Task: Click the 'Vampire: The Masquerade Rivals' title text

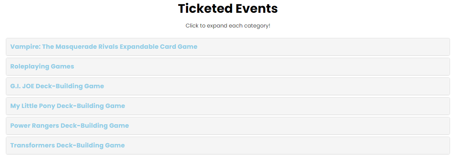Action: [104, 47]
